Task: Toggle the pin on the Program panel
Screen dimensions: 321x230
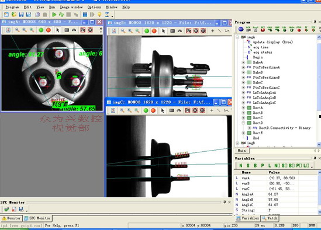Action: click(315, 22)
